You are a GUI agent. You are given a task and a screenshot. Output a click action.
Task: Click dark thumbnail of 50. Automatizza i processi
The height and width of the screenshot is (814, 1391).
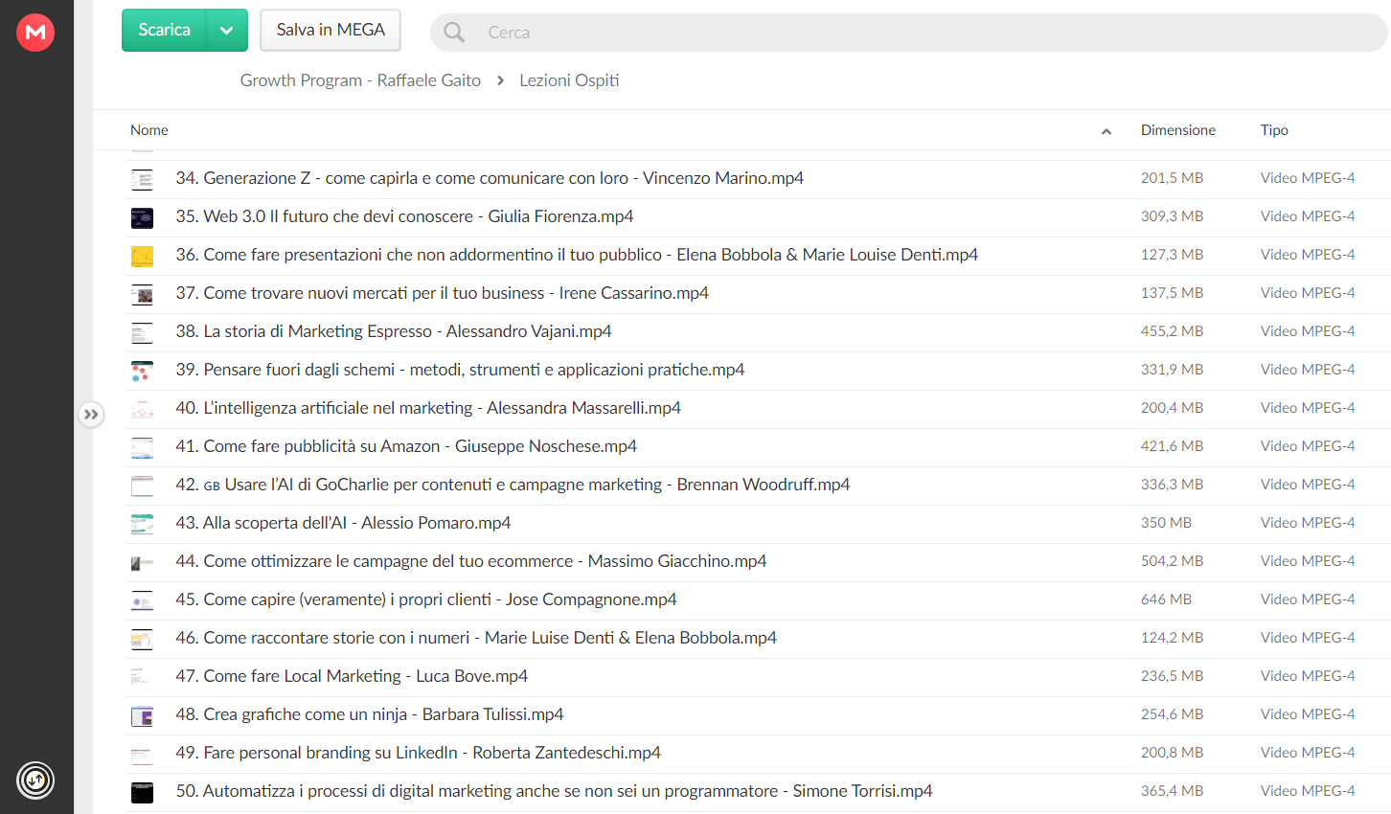(x=142, y=792)
